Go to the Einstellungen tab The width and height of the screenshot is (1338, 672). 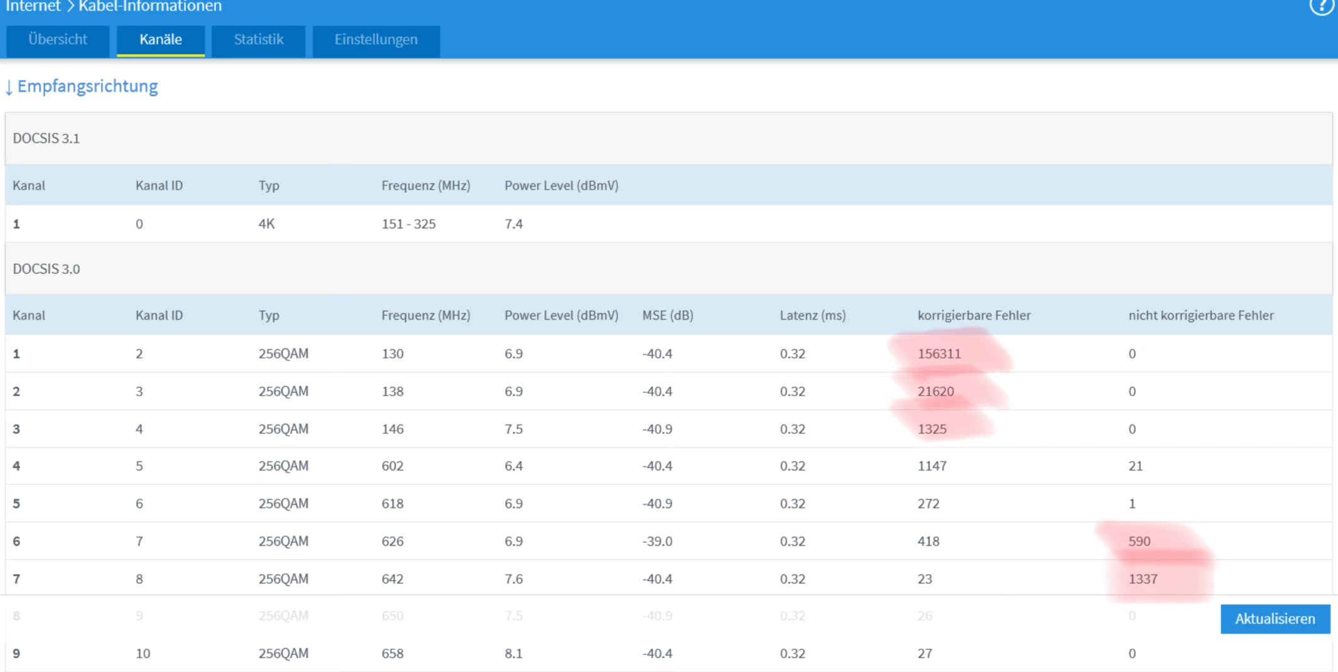point(376,40)
